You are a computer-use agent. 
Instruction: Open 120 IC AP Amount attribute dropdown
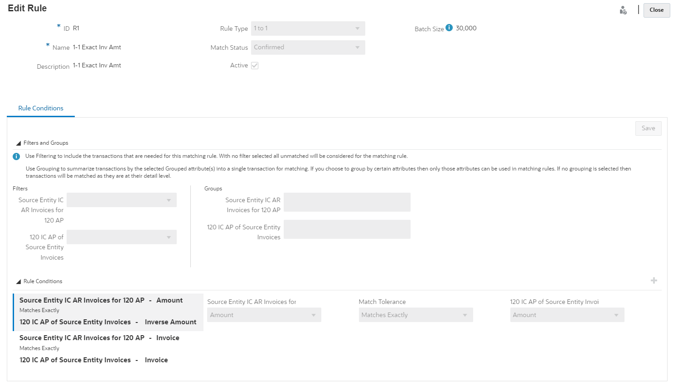(x=567, y=315)
